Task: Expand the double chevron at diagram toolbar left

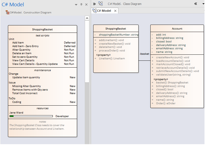Action: point(94,4)
